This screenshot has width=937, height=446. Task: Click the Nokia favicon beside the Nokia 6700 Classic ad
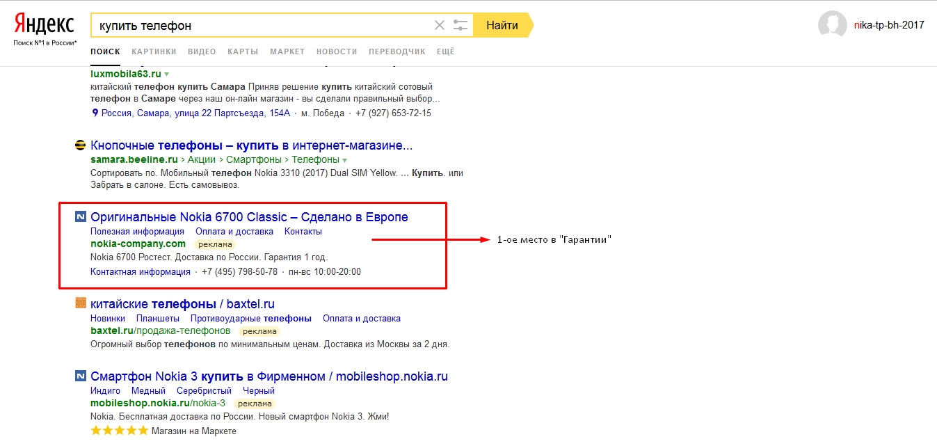coord(80,217)
